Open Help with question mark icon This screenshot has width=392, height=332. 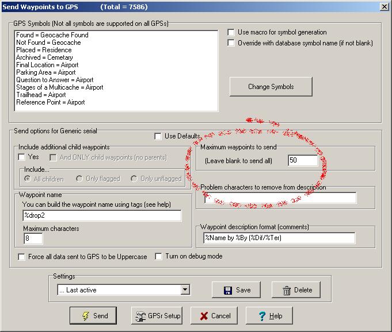click(269, 315)
